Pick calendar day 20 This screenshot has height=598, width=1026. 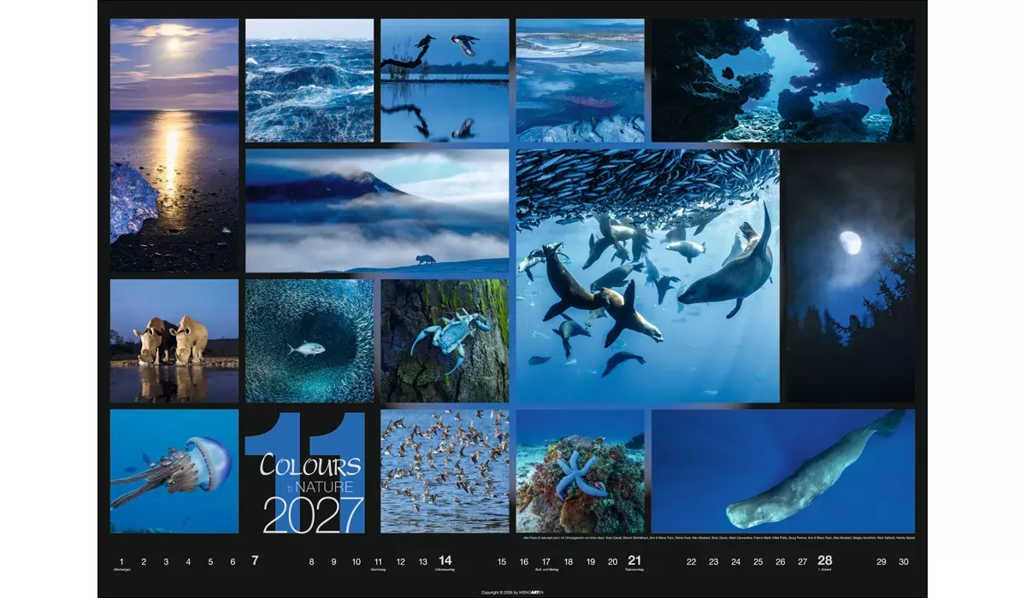tap(612, 561)
